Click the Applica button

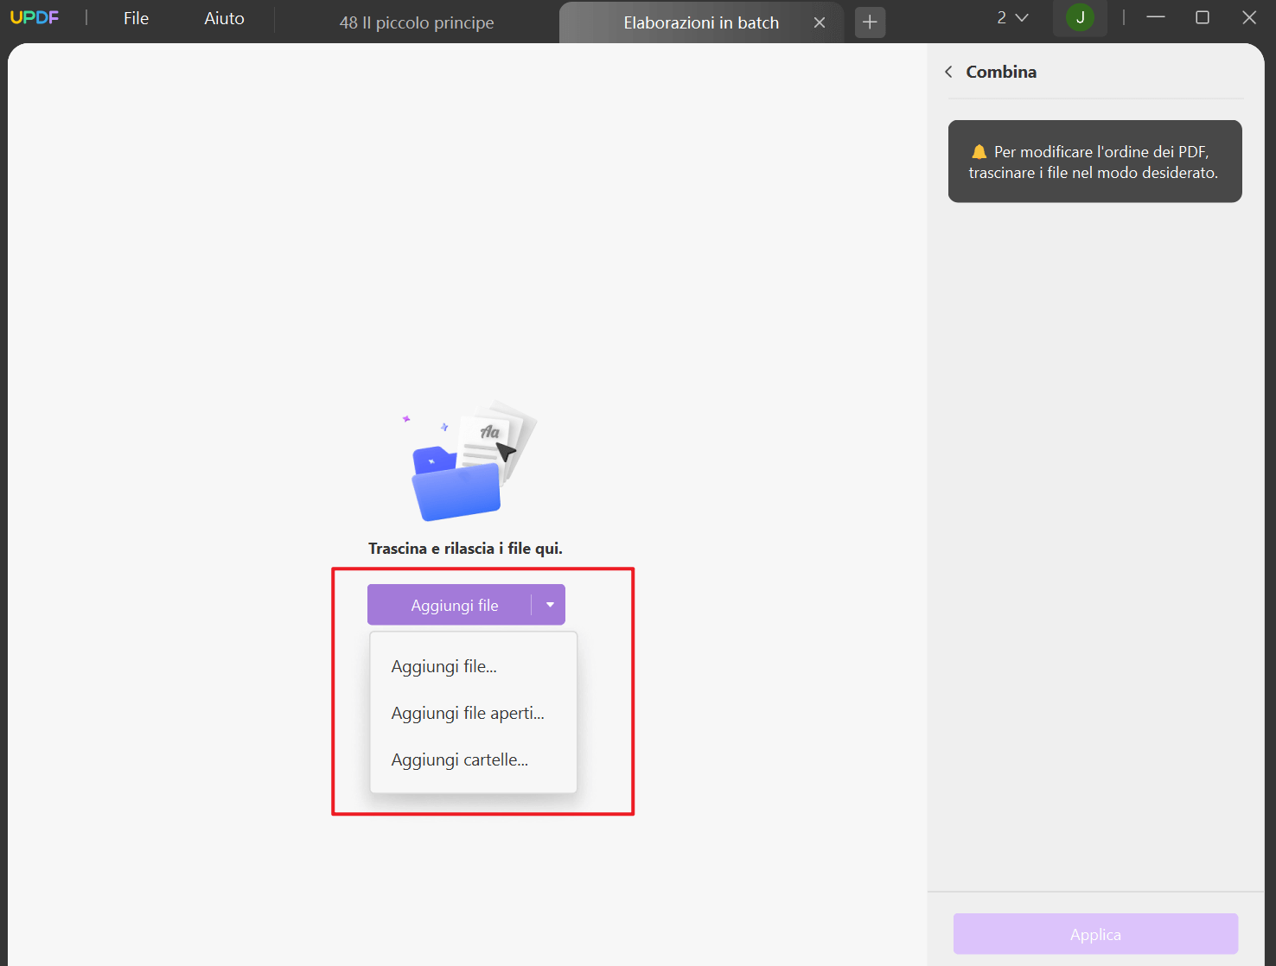click(1095, 934)
